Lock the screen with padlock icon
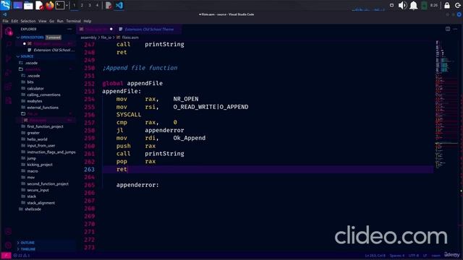Viewport: 463px width, 260px height. click(x=447, y=5)
